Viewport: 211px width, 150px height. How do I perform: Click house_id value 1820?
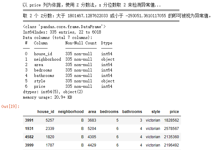[x=50, y=137]
